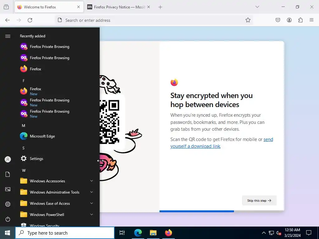Click the onboarding progress bar
319x239 pixels.
click(221, 211)
